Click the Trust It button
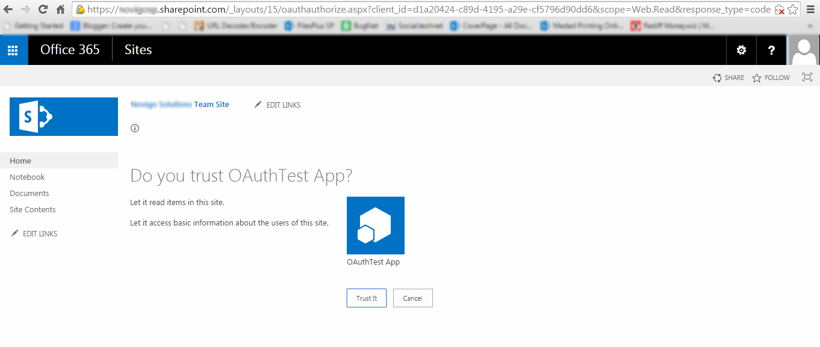The height and width of the screenshot is (347, 820). (x=366, y=298)
